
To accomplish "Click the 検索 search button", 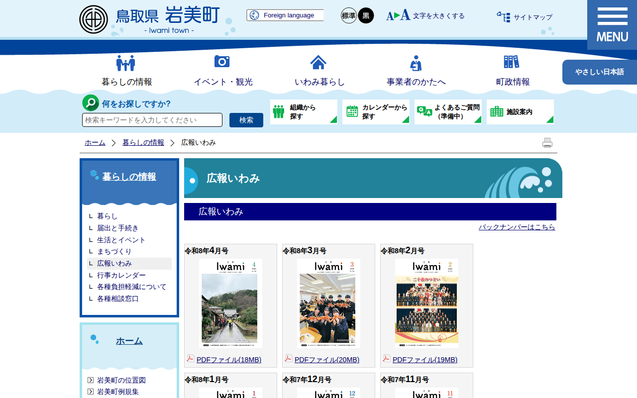I will [246, 120].
